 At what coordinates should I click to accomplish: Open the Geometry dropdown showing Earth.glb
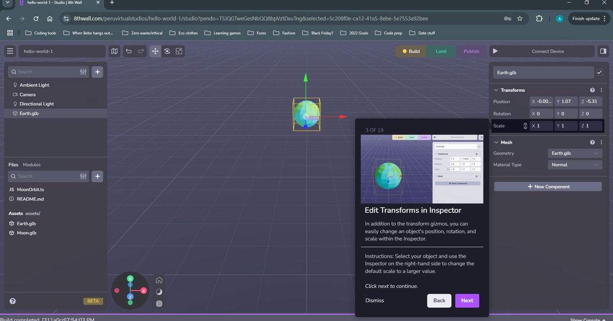[x=575, y=153]
